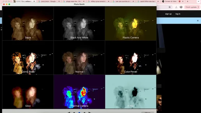Select the Black And White effect
The image size is (201, 113).
79,23
